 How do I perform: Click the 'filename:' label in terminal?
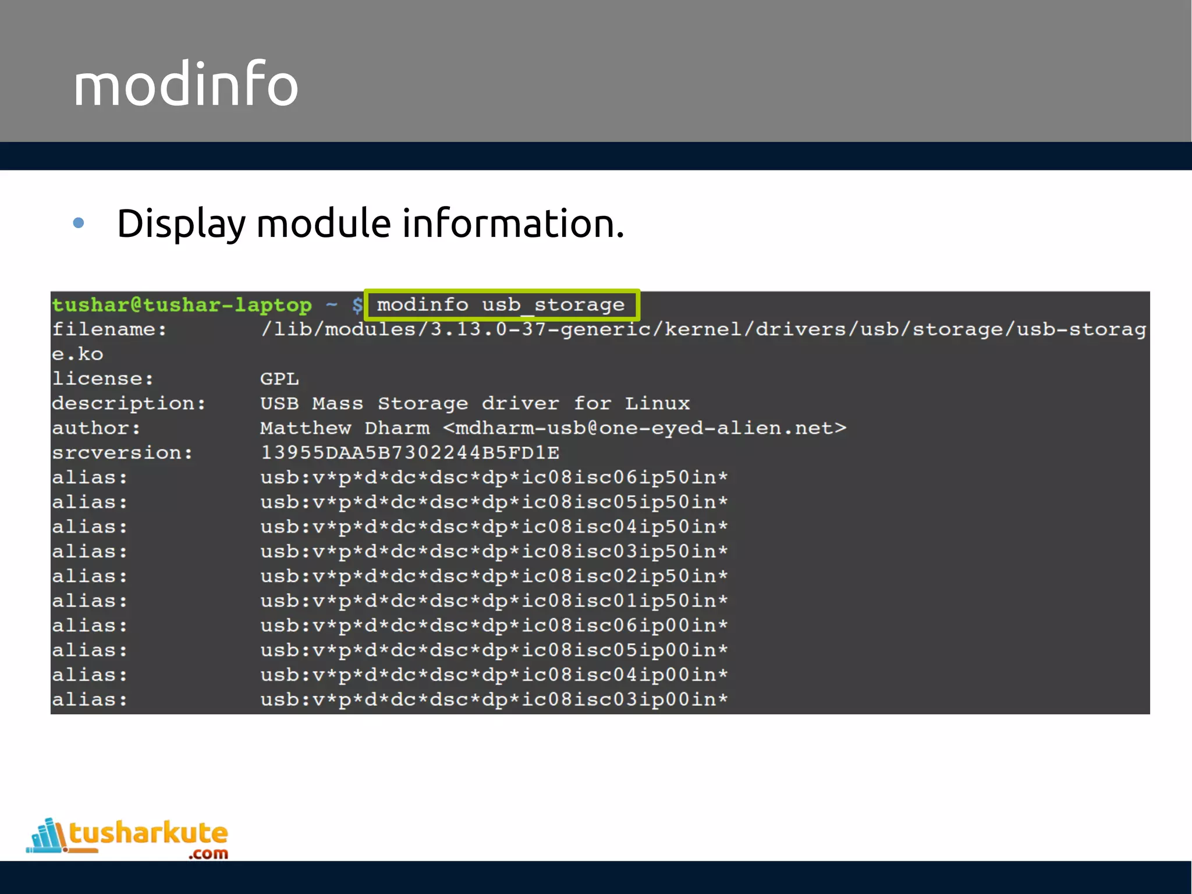(x=109, y=329)
